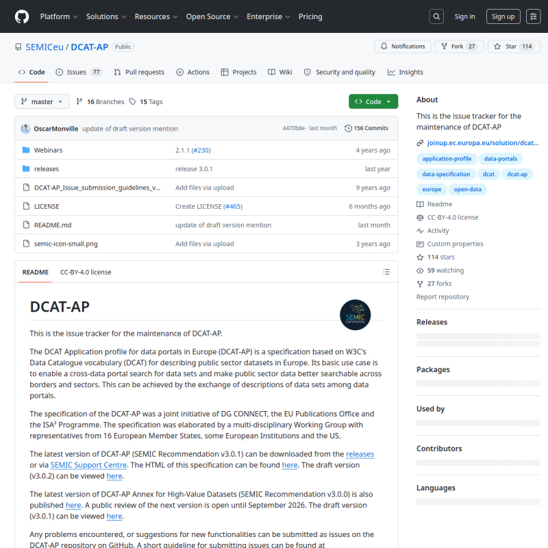Click the open-data topic tag
The image size is (548, 548).
point(468,190)
